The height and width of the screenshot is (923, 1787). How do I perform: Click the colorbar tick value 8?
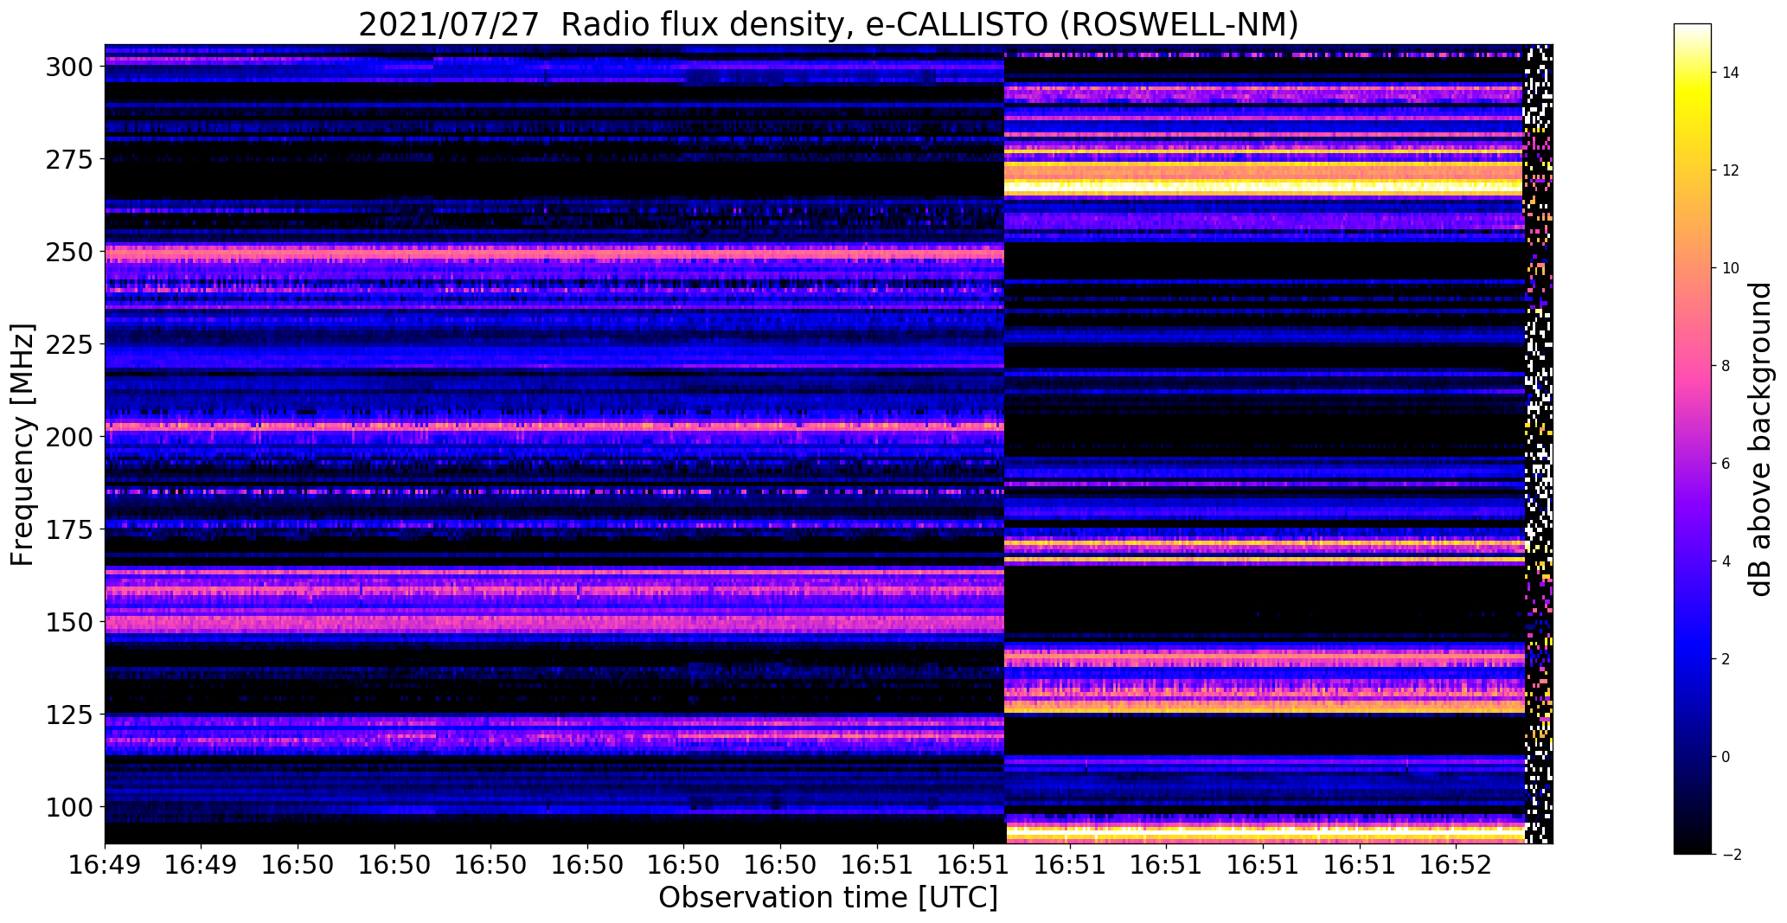1726,366
